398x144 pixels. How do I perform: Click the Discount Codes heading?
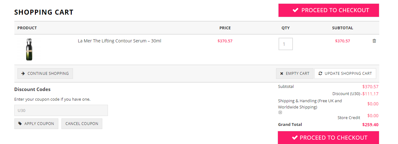coord(32,89)
